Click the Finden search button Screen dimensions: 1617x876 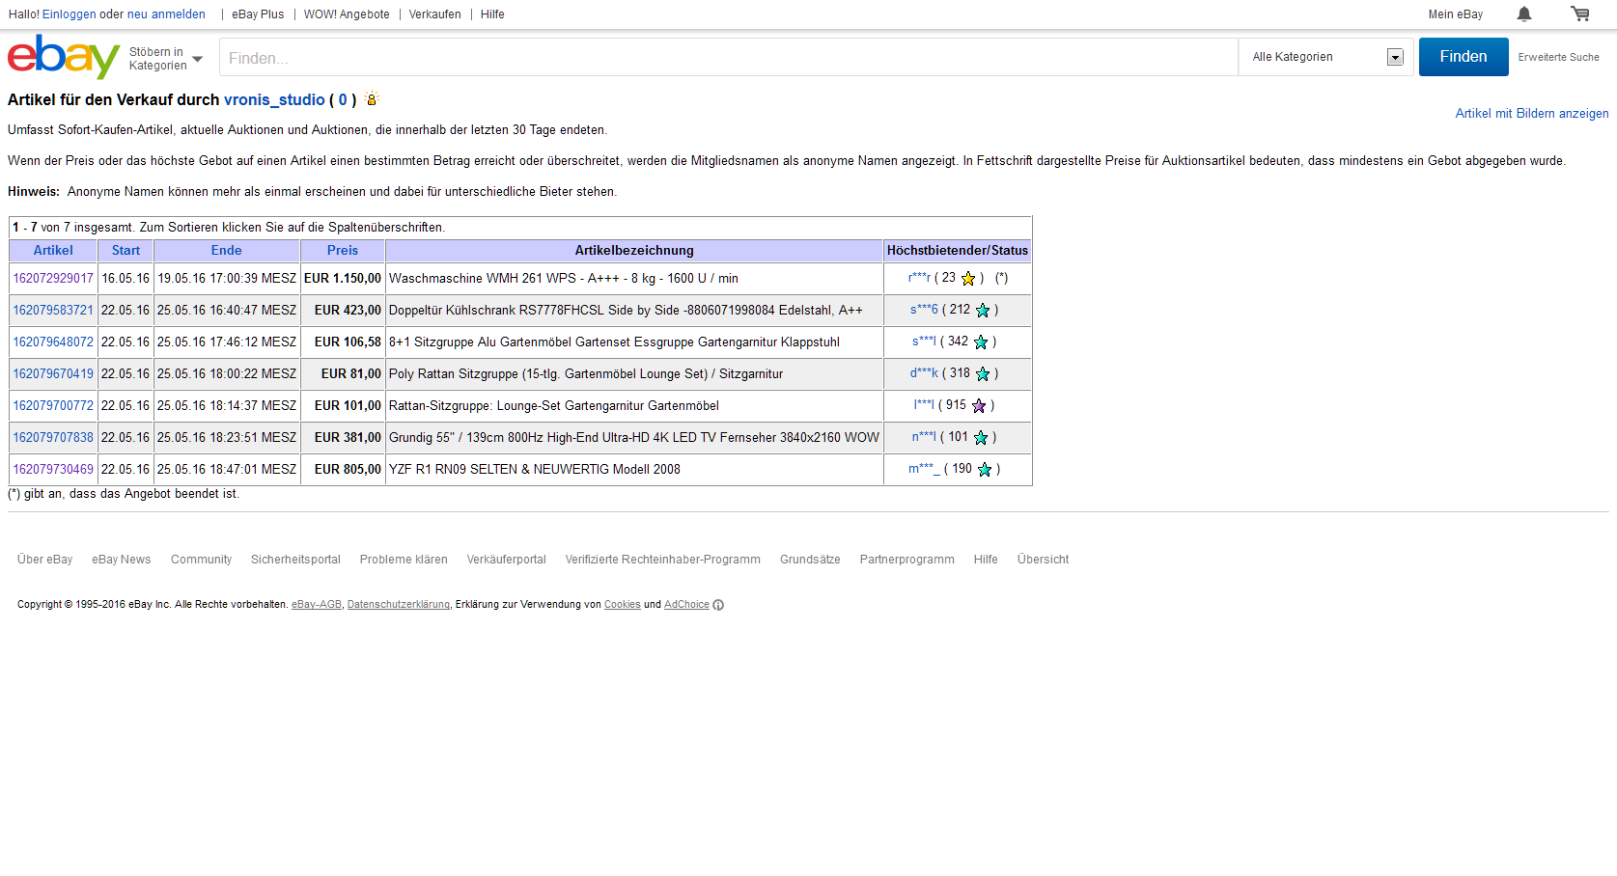pyautogui.click(x=1464, y=57)
